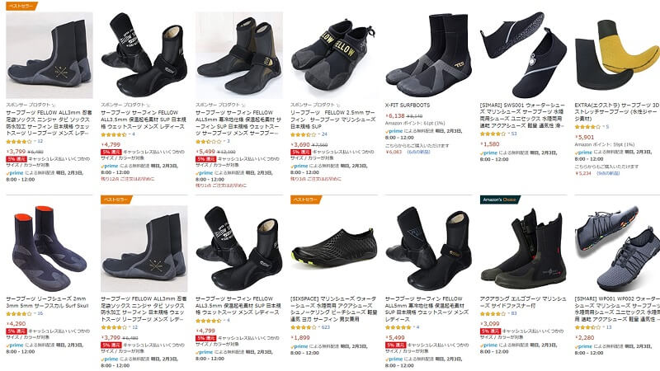The height and width of the screenshot is (371, 660).
Task: Click the star rating for SIMARI SWS001 shoes
Action: [493, 134]
